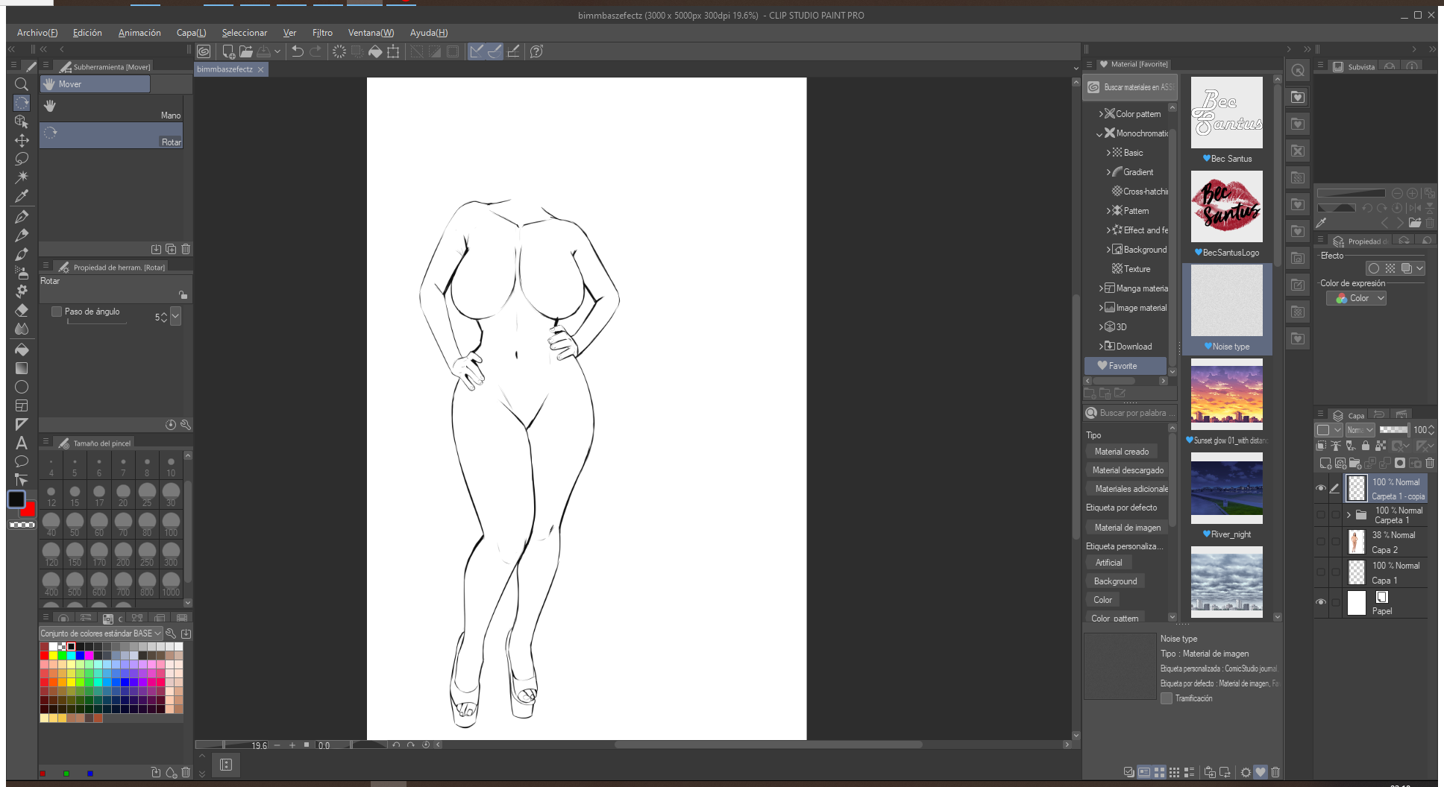The image size is (1444, 787).
Task: Click the Frame border tool
Action: 22,405
